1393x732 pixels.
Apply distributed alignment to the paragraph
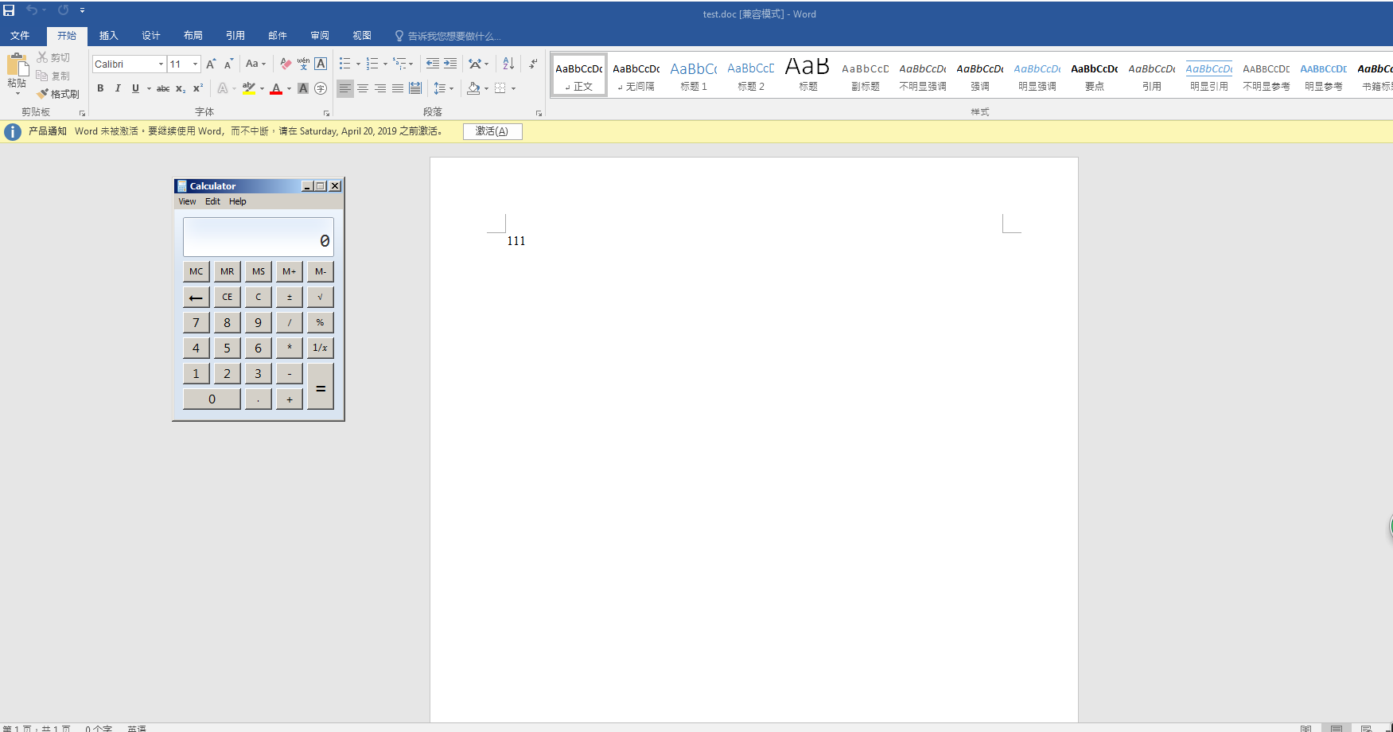click(x=415, y=88)
